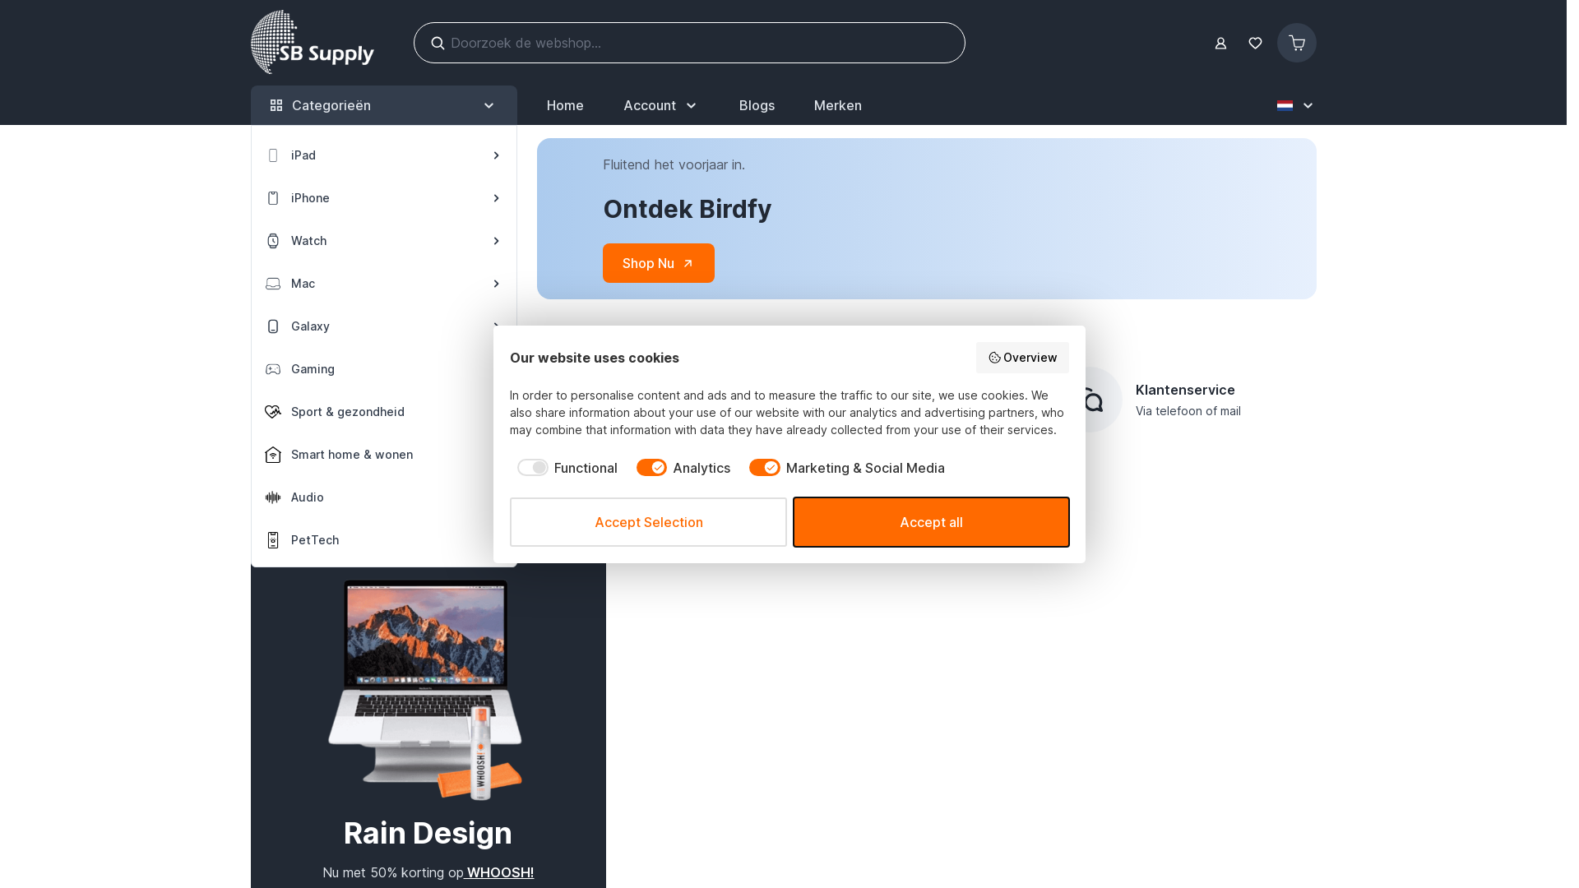The image size is (1579, 888).
Task: Click the Shop Nu banner button
Action: pos(659,263)
